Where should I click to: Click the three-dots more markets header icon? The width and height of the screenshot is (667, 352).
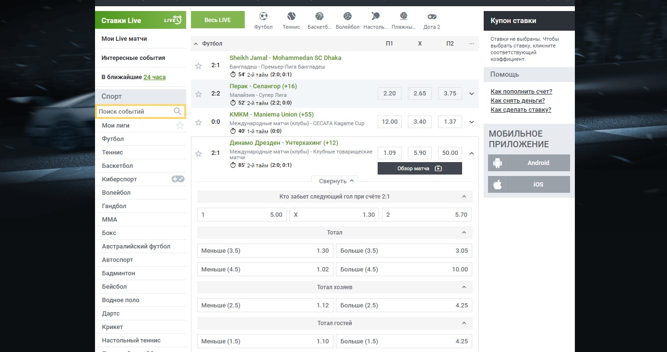pyautogui.click(x=472, y=44)
